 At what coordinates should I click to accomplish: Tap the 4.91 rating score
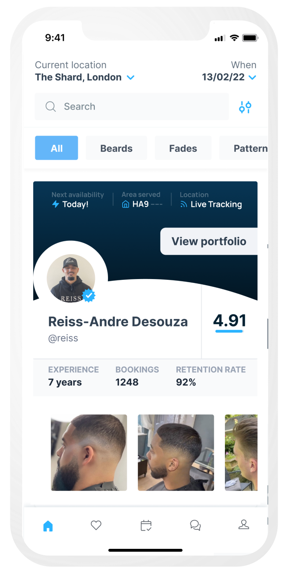point(230,321)
